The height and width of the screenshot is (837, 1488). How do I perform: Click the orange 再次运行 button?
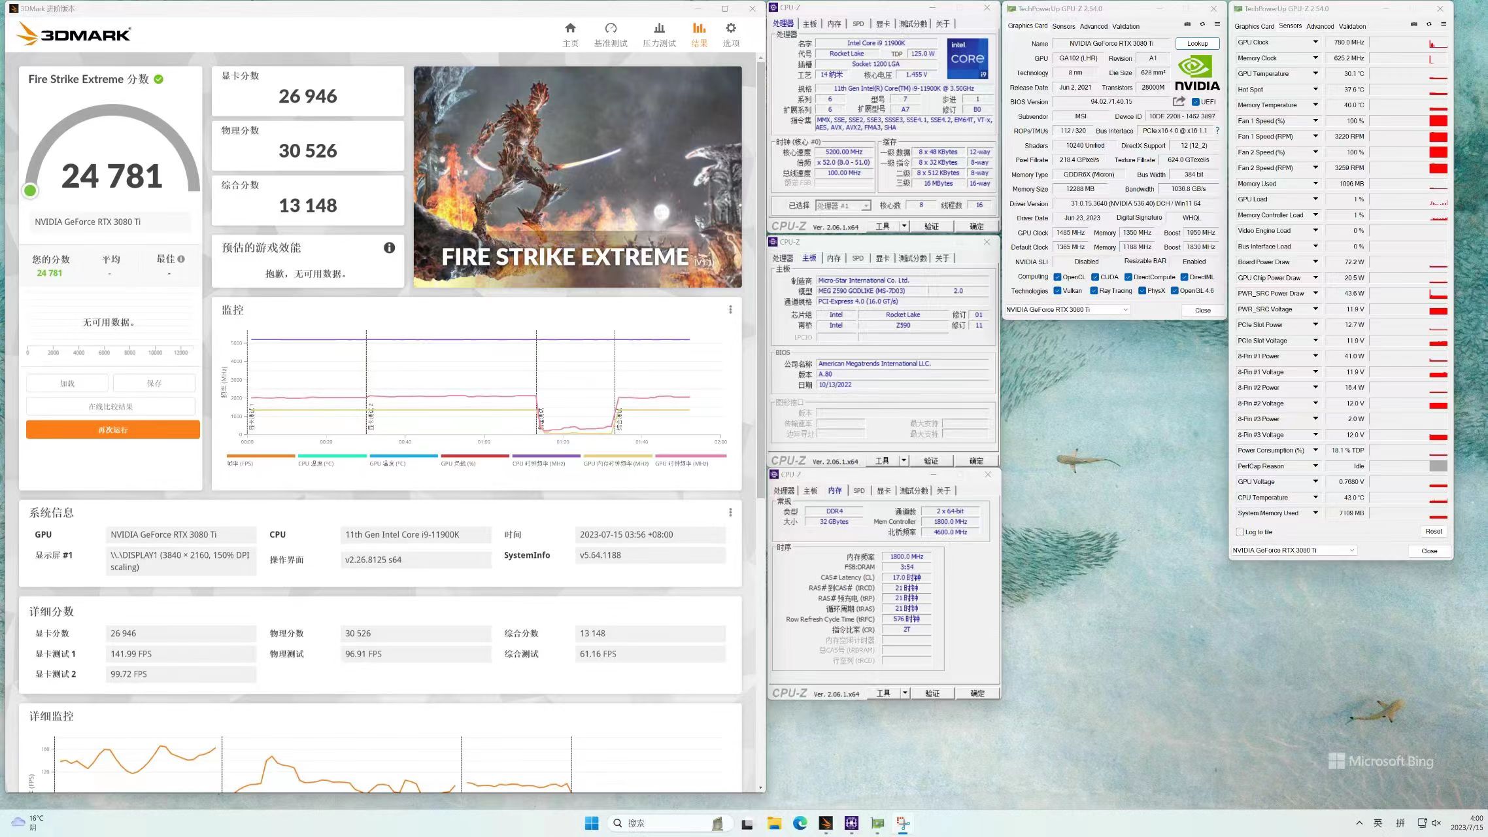pyautogui.click(x=113, y=430)
